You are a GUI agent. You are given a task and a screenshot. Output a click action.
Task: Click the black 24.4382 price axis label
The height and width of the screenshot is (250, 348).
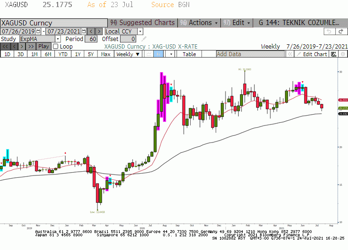pyautogui.click(x=343, y=114)
